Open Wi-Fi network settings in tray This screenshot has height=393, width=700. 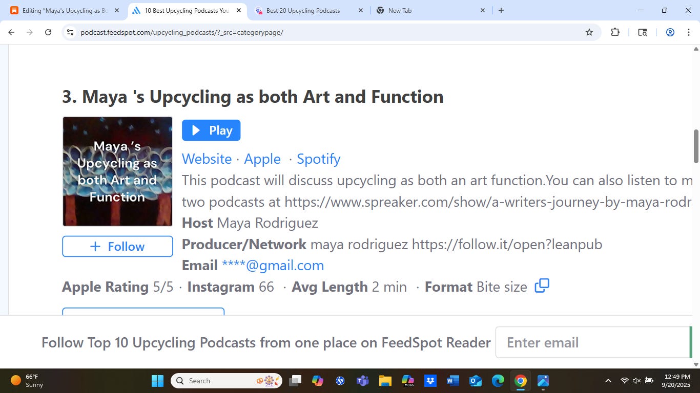coord(625,381)
